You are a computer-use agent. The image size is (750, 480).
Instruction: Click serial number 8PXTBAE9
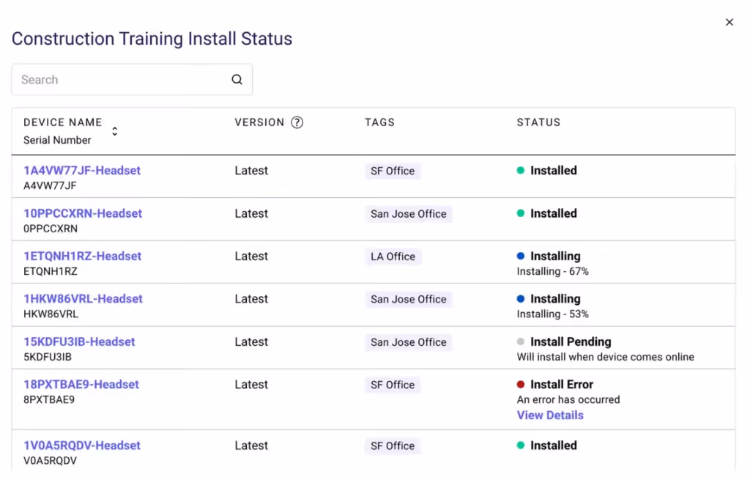(49, 399)
